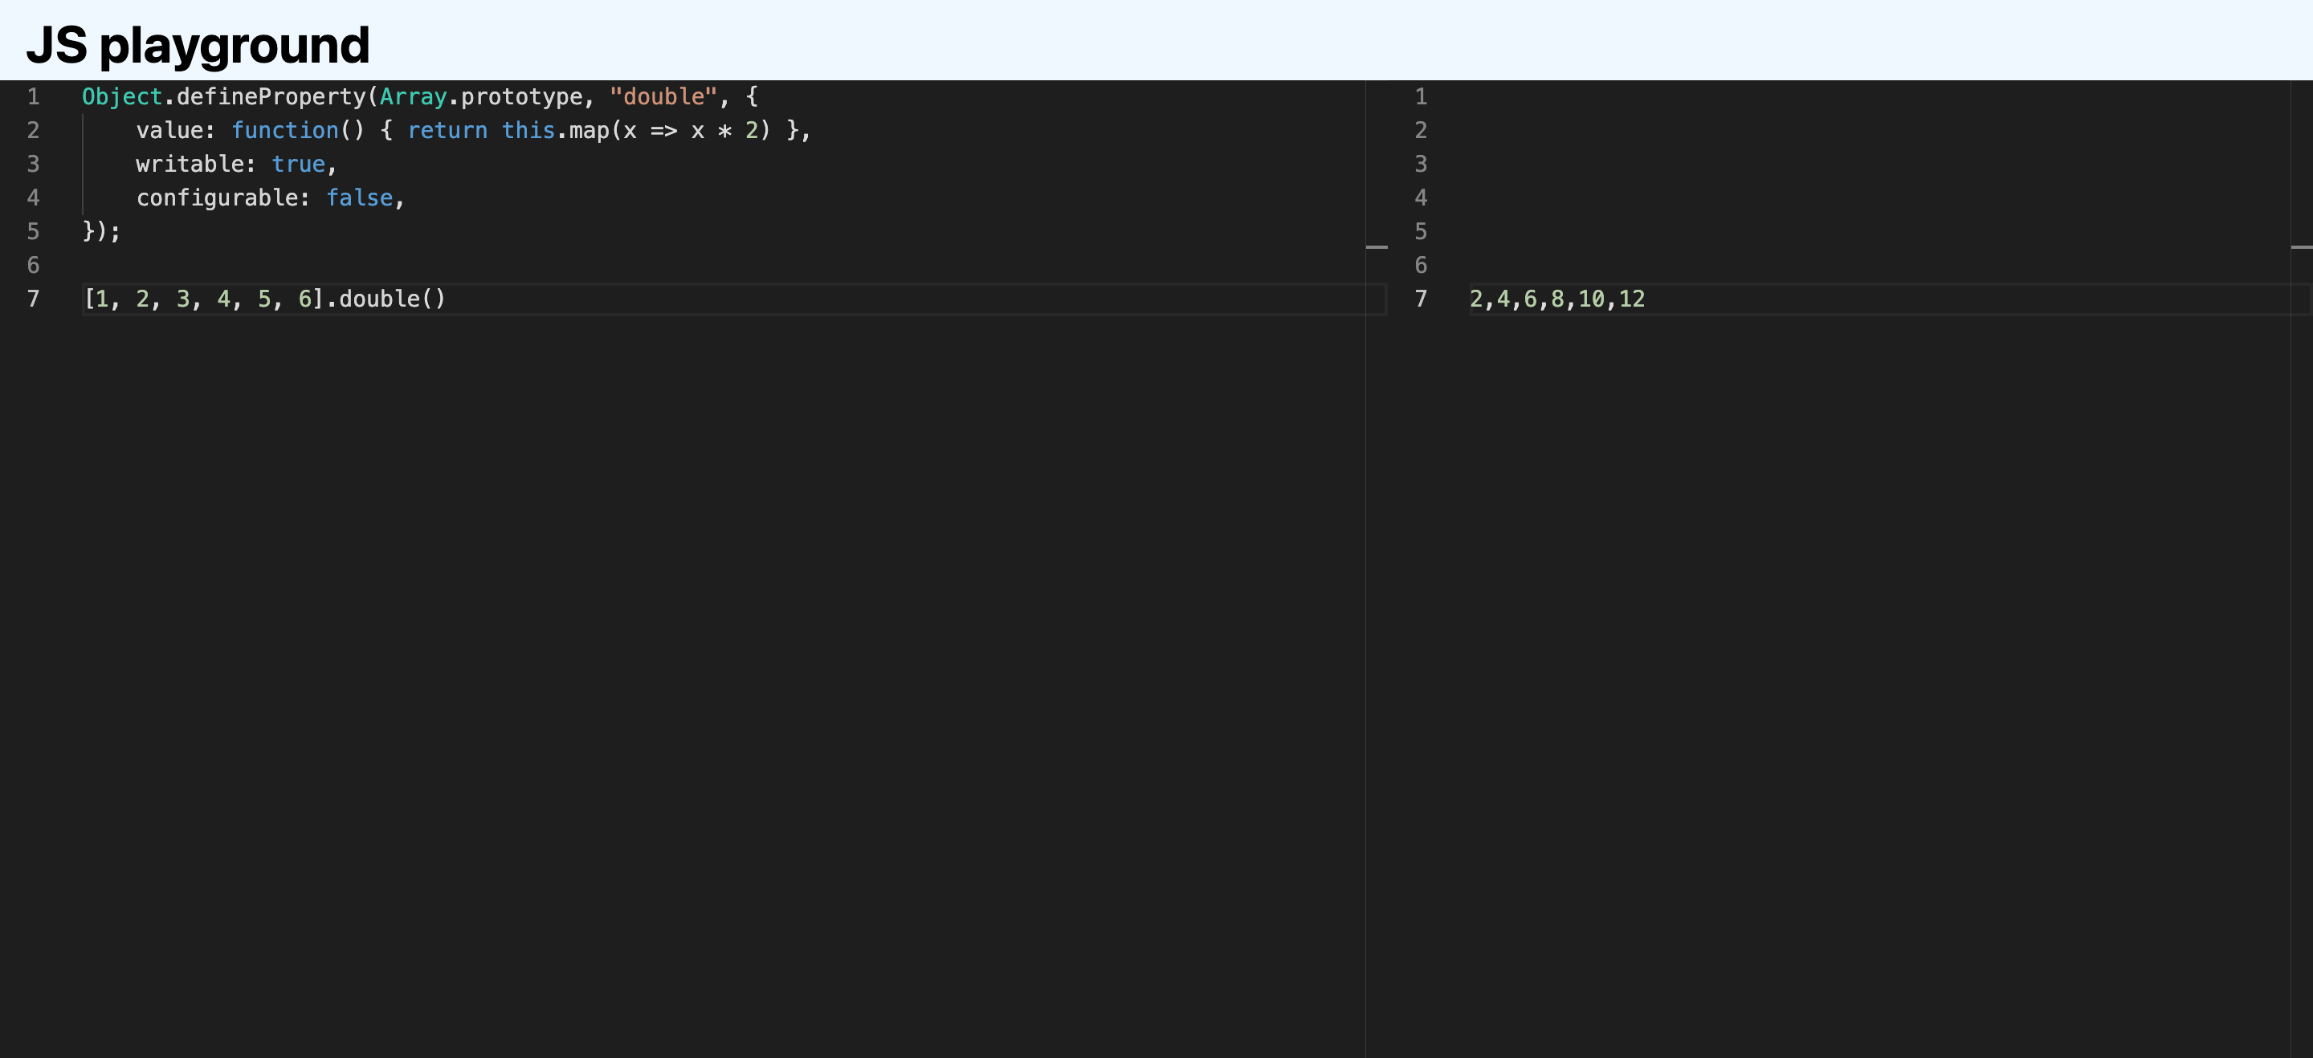Click overview ruler marker of output pane
The height and width of the screenshot is (1058, 2313).
tap(2301, 246)
